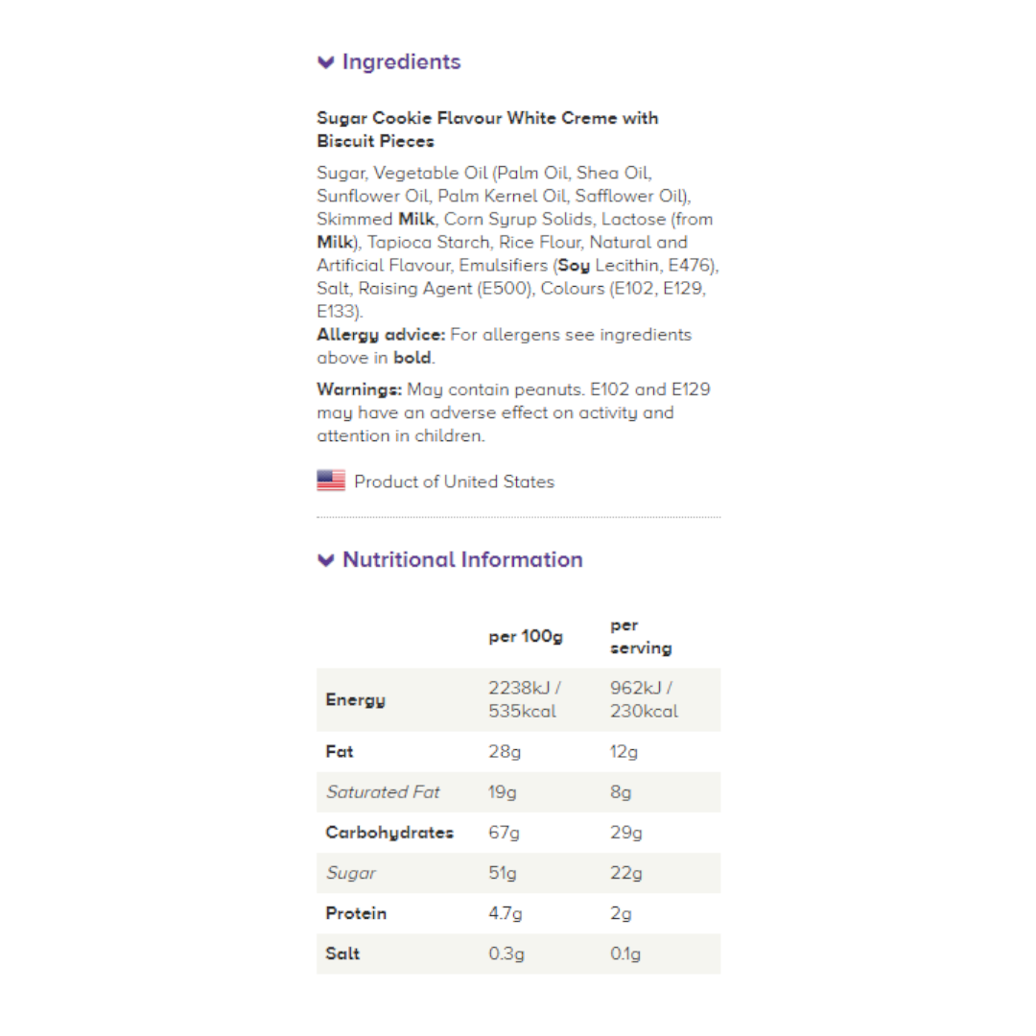Viewport: 1036px width, 1036px height.
Task: Select the Fat row label
Action: coord(340,751)
